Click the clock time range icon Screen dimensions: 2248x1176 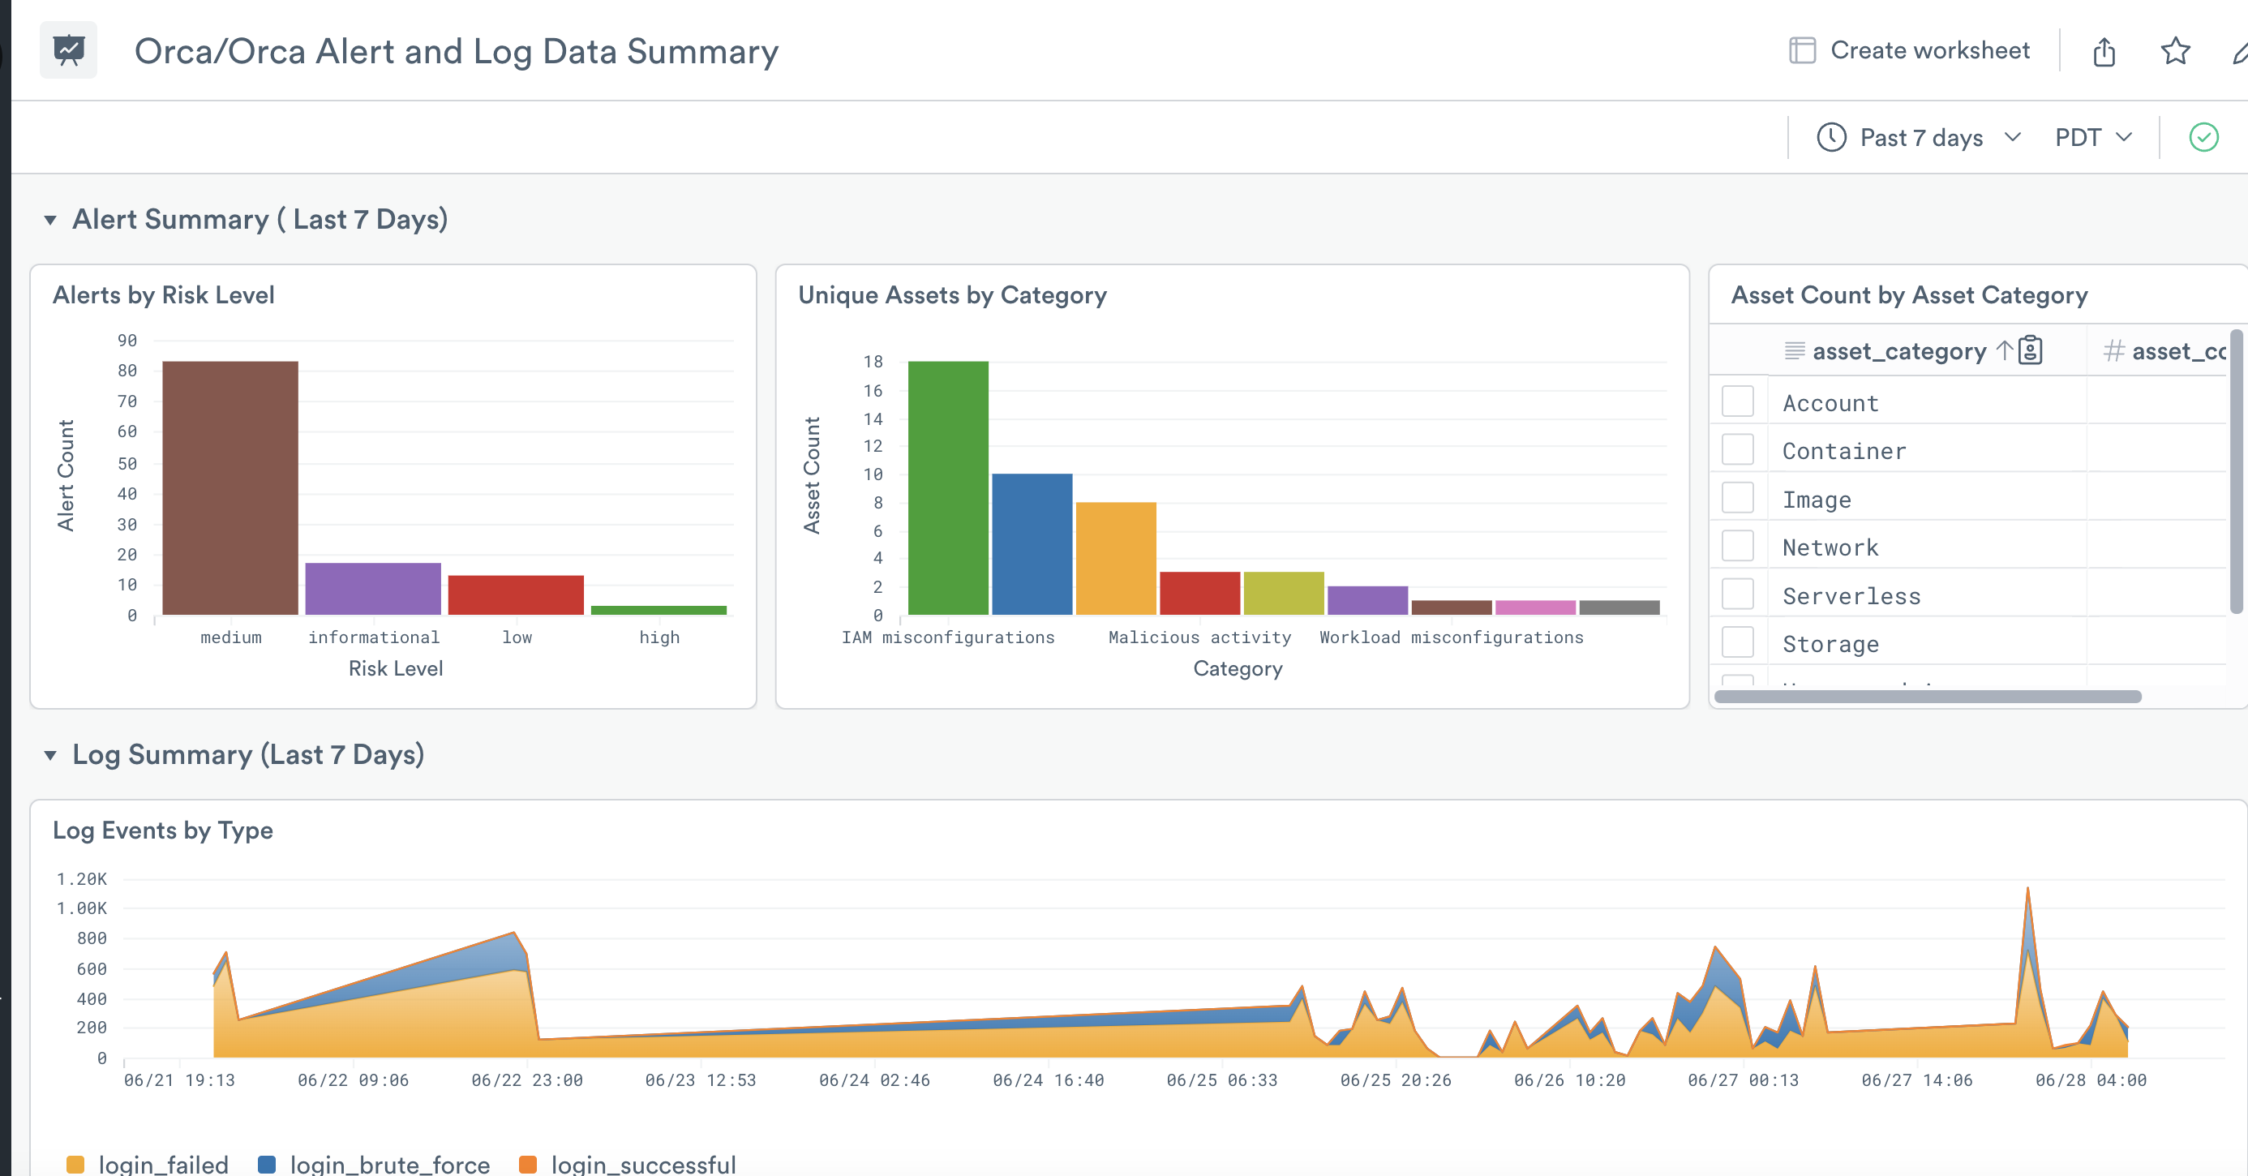point(1831,137)
